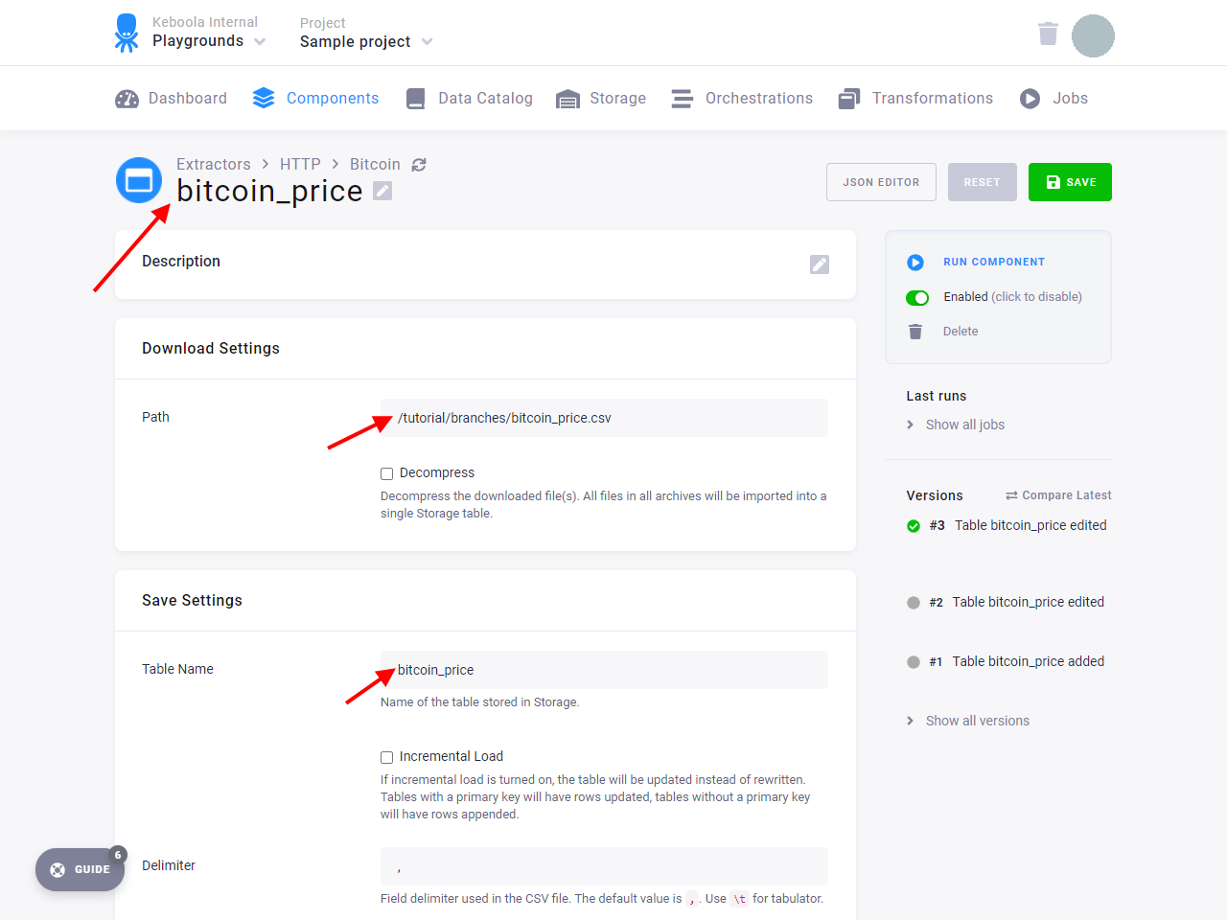Screen dimensions: 1227x920
Task: Check the Decompress checkbox
Action: (x=387, y=473)
